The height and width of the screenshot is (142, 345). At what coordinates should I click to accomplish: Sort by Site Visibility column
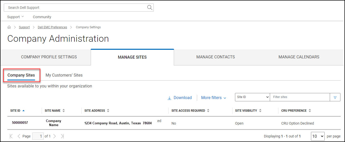point(260,111)
